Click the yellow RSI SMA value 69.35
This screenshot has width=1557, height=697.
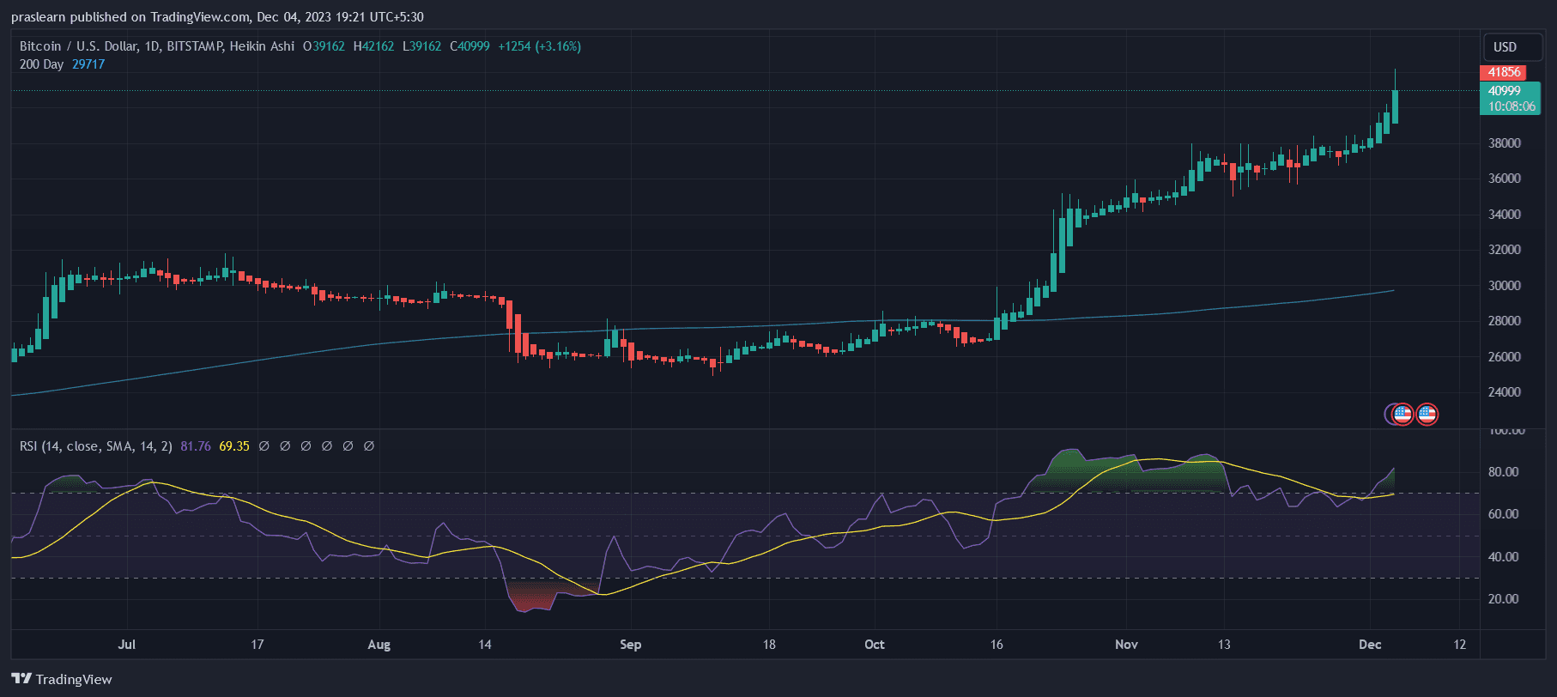234,446
